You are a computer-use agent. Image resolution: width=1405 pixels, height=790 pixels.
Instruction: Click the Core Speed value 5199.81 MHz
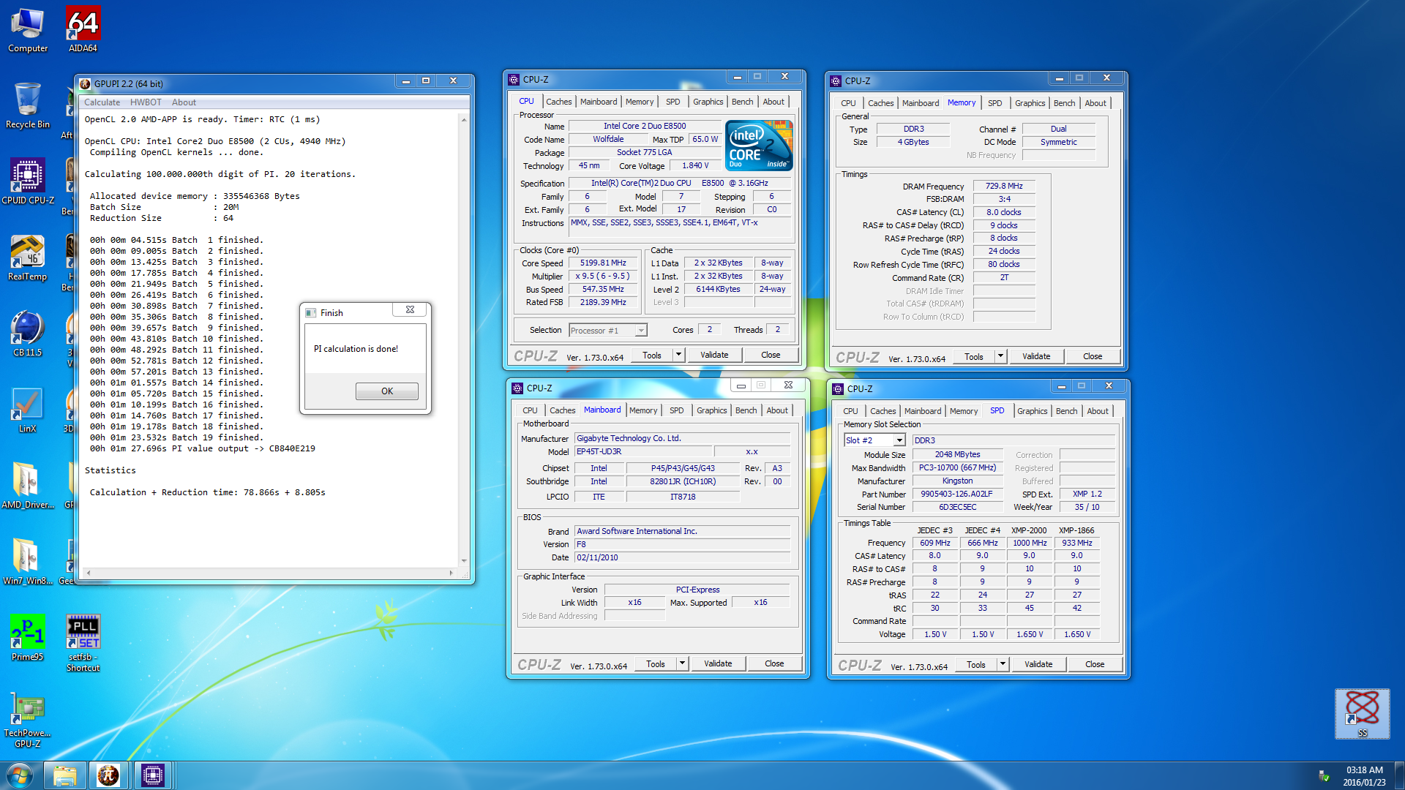(603, 263)
